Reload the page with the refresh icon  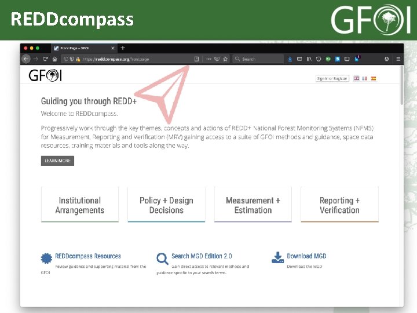[45, 59]
